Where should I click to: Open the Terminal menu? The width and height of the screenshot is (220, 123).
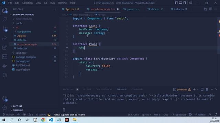[62, 3]
